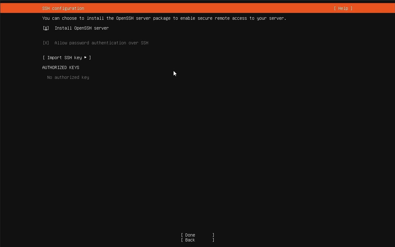Viewport: 395px width, 247px height.
Task: Select the SSH configuration title bar
Action: coord(63,8)
